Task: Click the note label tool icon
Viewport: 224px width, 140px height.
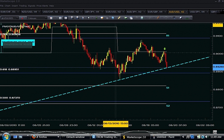Action: click(102, 18)
